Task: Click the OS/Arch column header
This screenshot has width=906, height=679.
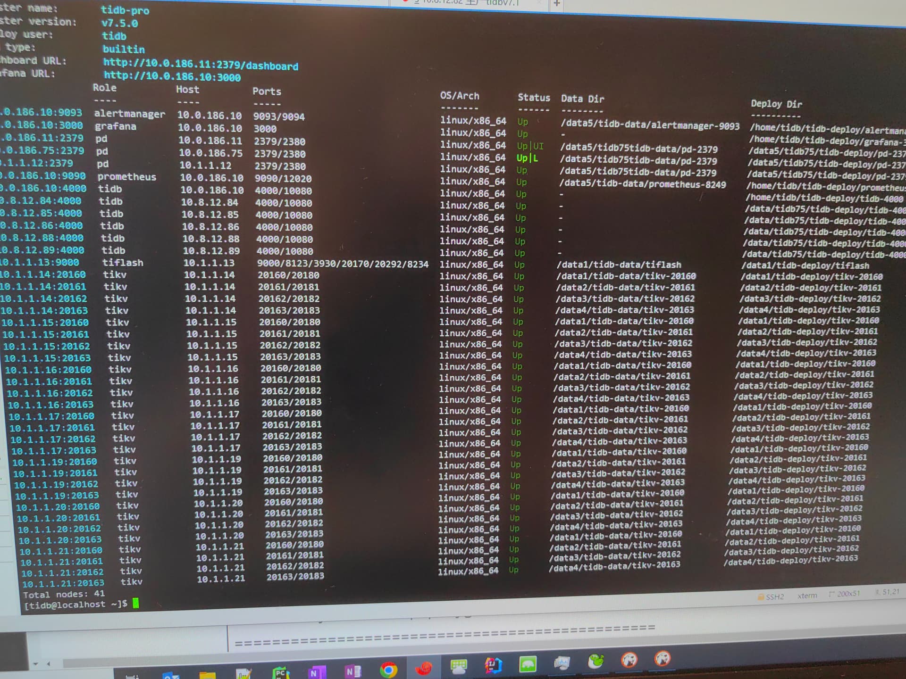Action: 459,96
